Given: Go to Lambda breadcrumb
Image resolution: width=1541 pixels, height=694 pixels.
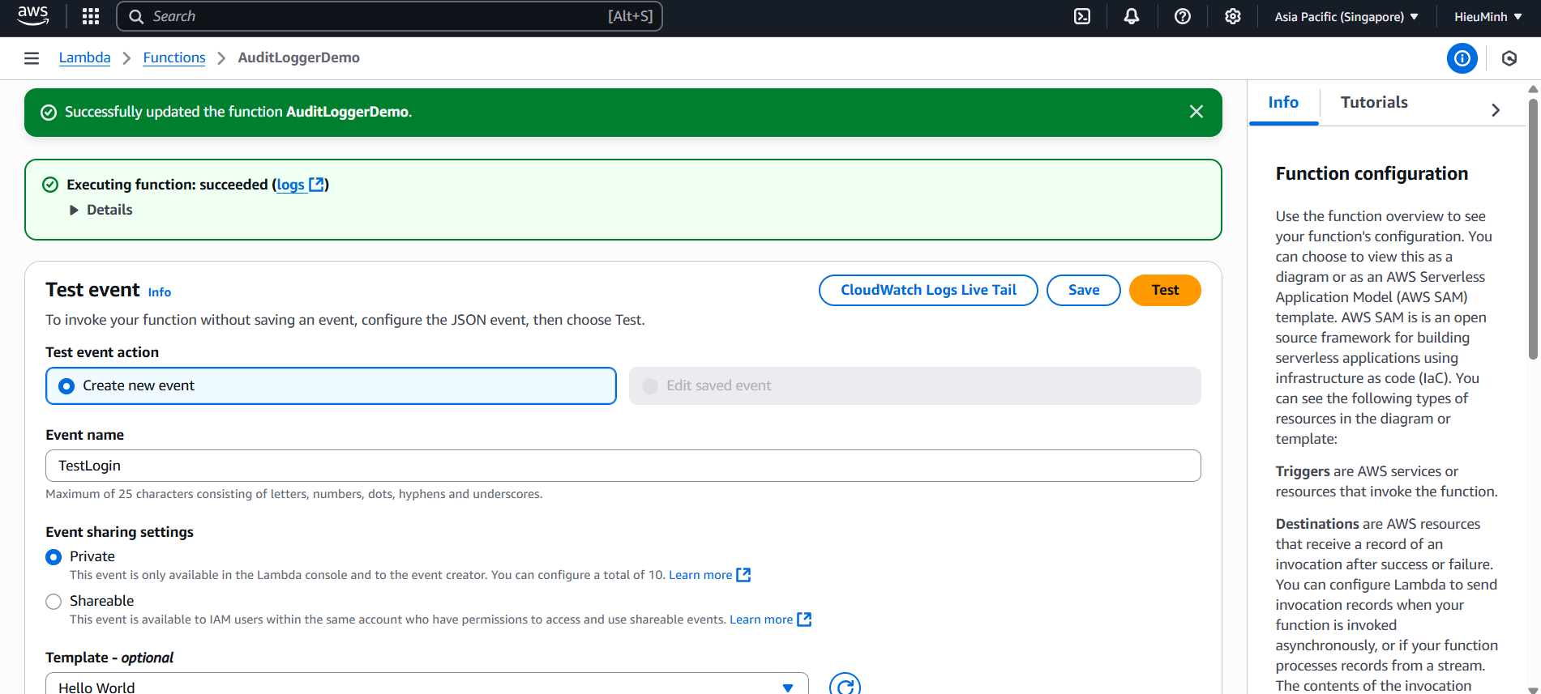Looking at the screenshot, I should pos(84,57).
